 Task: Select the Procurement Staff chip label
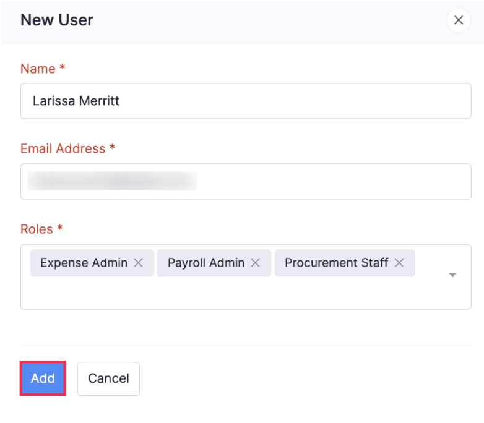(336, 263)
